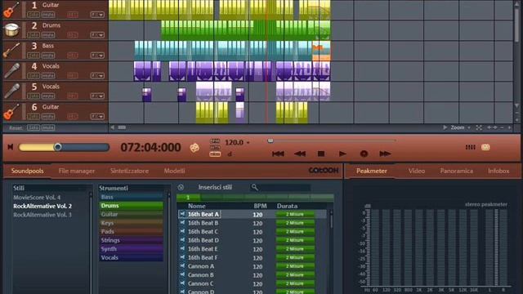Click the microphone icon on track 4 Vocals
This screenshot has width=523, height=294.
pyautogui.click(x=12, y=71)
